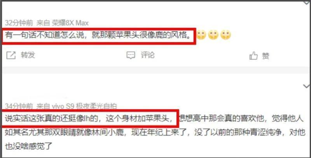Click the gray divider between the two posts
311x158 pixels.
tap(155, 70)
